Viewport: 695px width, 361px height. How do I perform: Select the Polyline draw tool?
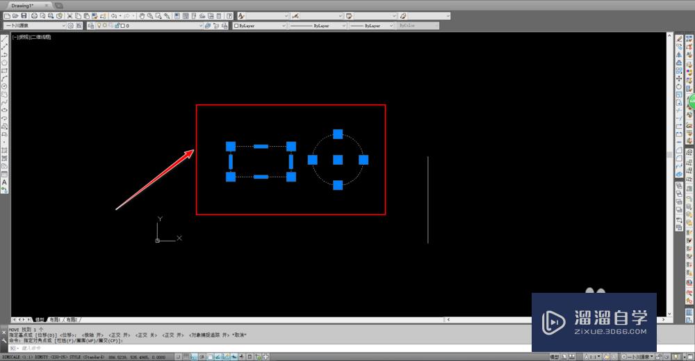click(x=4, y=54)
